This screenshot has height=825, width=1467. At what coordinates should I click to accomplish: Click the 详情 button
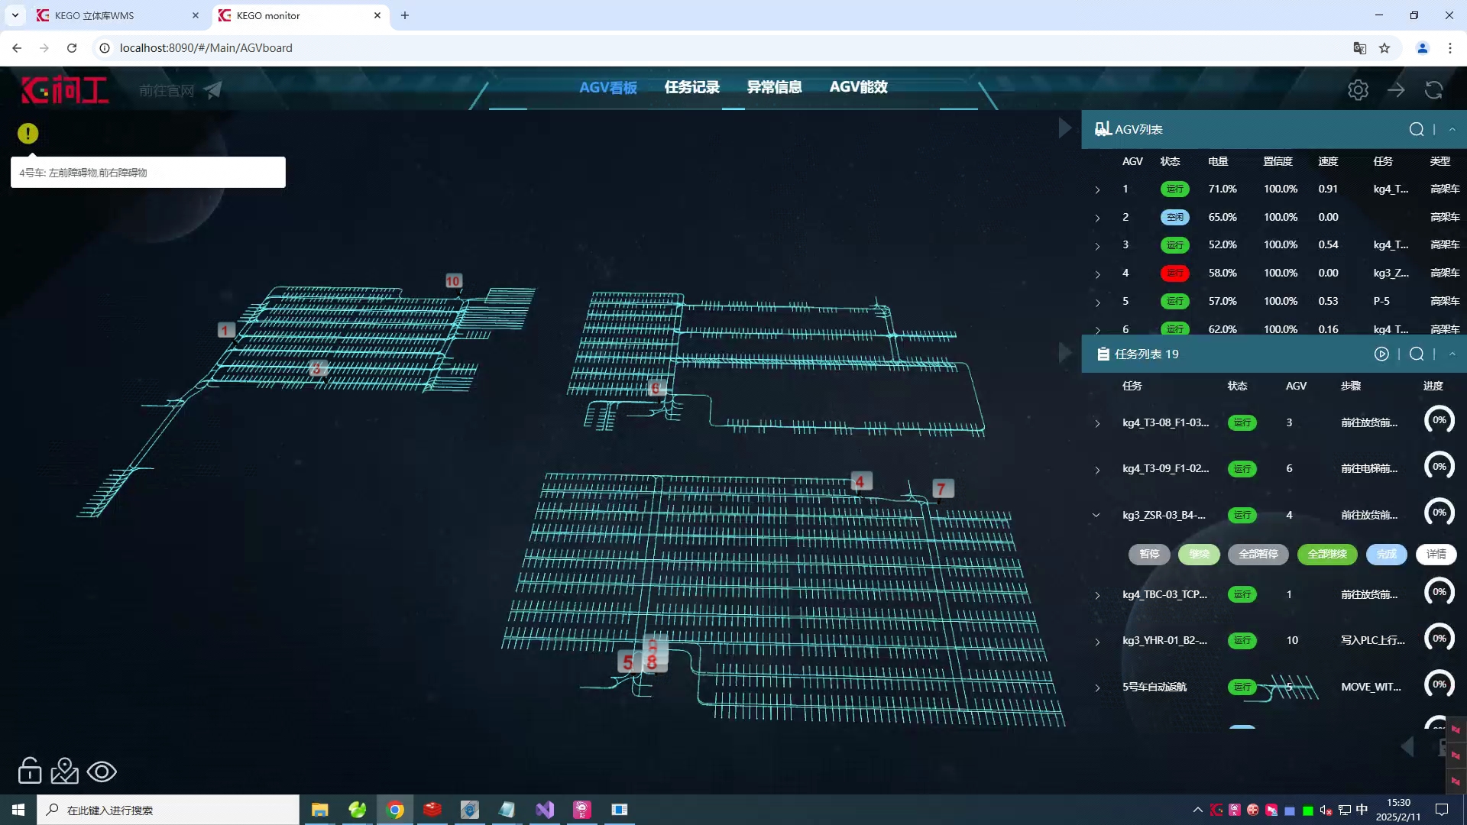(1436, 555)
